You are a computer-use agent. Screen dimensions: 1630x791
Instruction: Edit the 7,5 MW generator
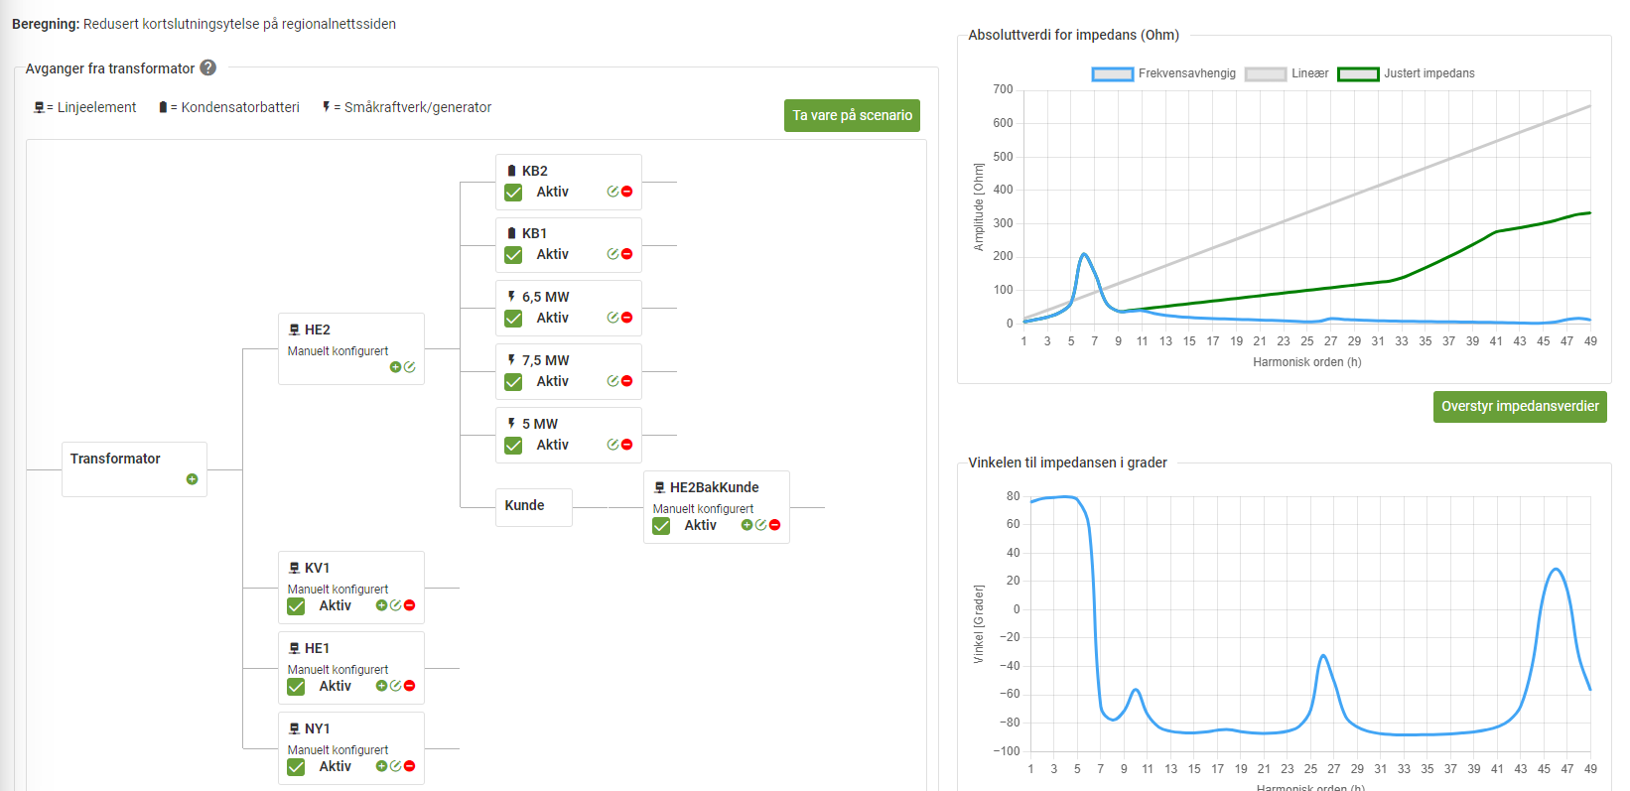(612, 381)
